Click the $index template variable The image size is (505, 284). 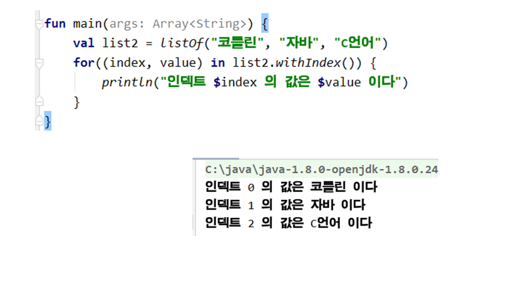coord(235,82)
